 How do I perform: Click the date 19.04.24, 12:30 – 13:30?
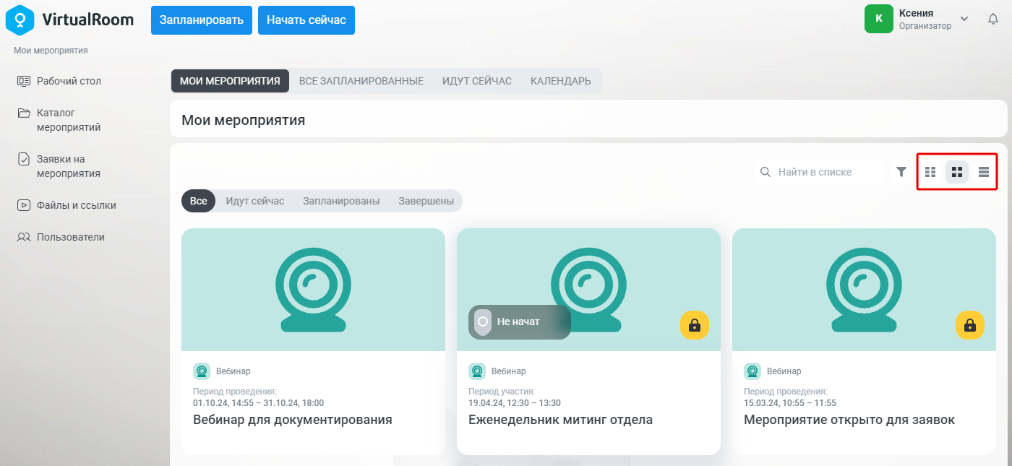515,403
